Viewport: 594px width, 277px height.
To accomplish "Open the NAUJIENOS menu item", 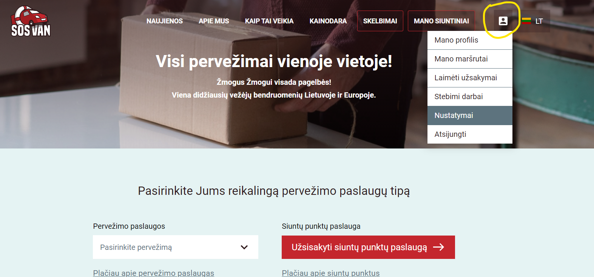I will click(165, 21).
